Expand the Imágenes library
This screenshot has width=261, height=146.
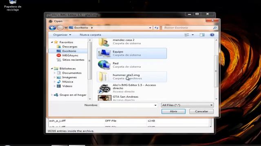pos(55,77)
